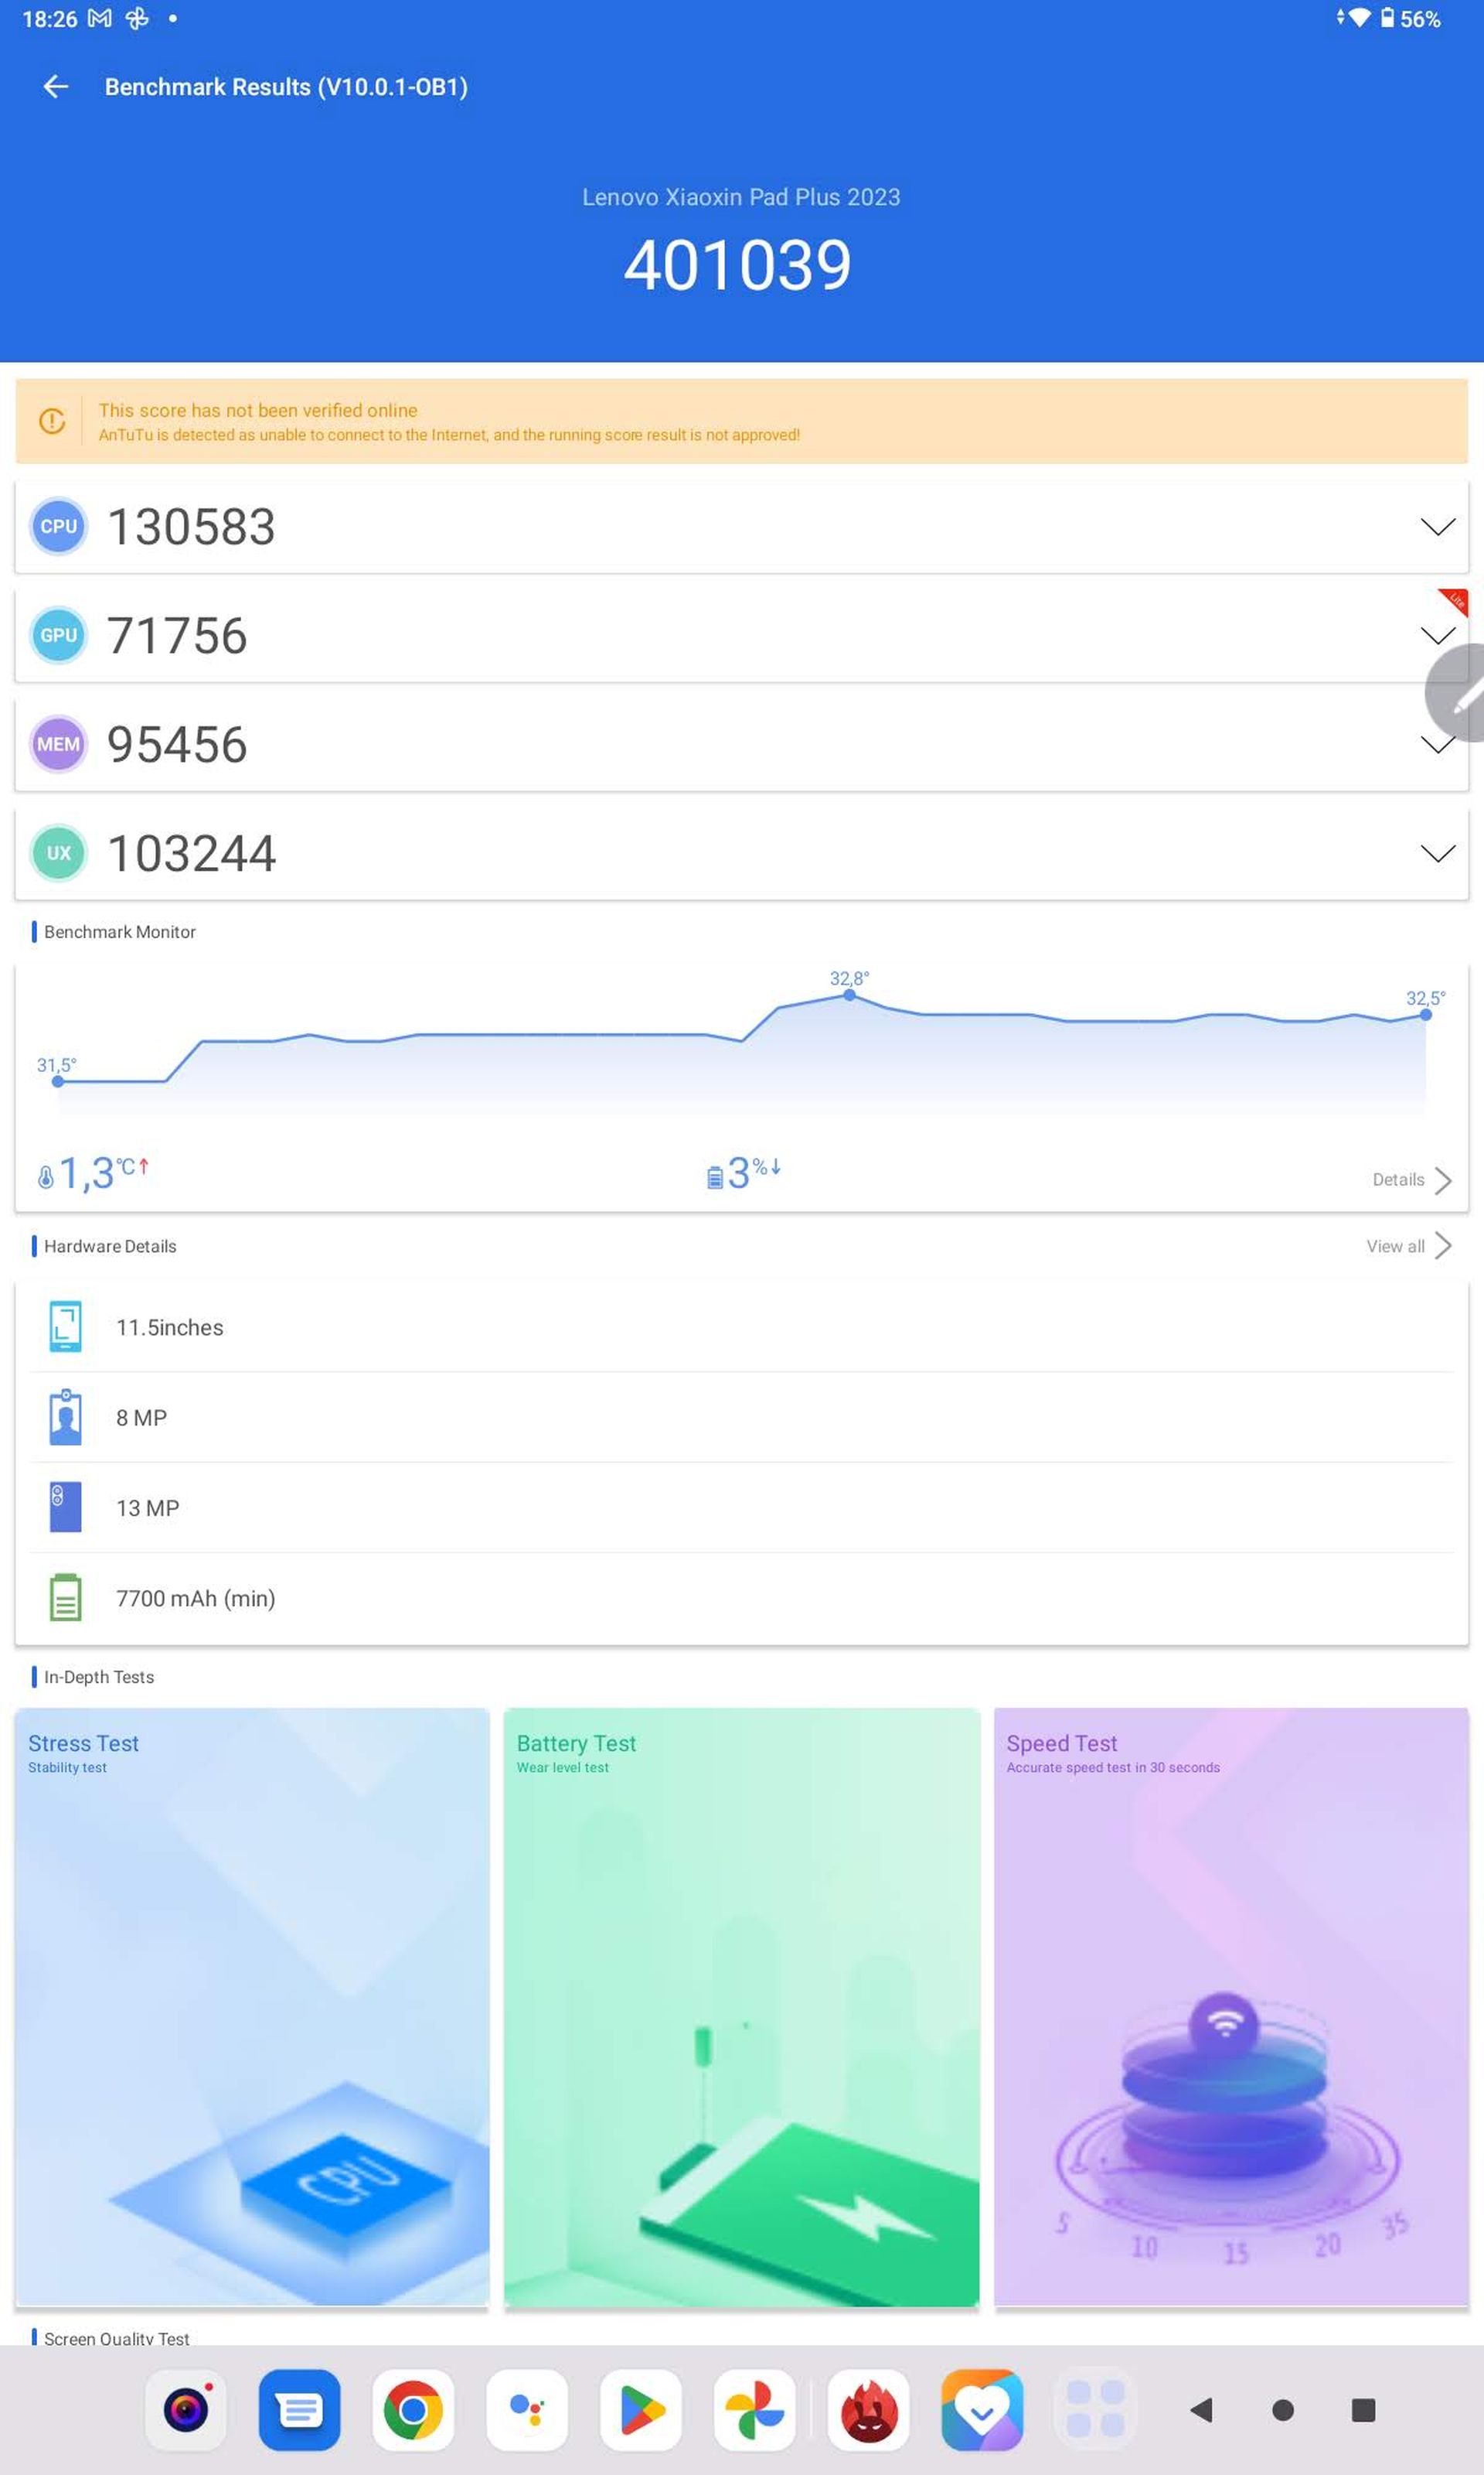Click the Benchmark Monitor section heading
Image resolution: width=1484 pixels, height=2475 pixels.
coord(120,931)
